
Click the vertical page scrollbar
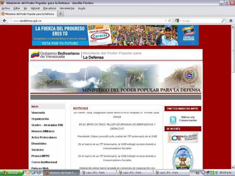click(233, 97)
